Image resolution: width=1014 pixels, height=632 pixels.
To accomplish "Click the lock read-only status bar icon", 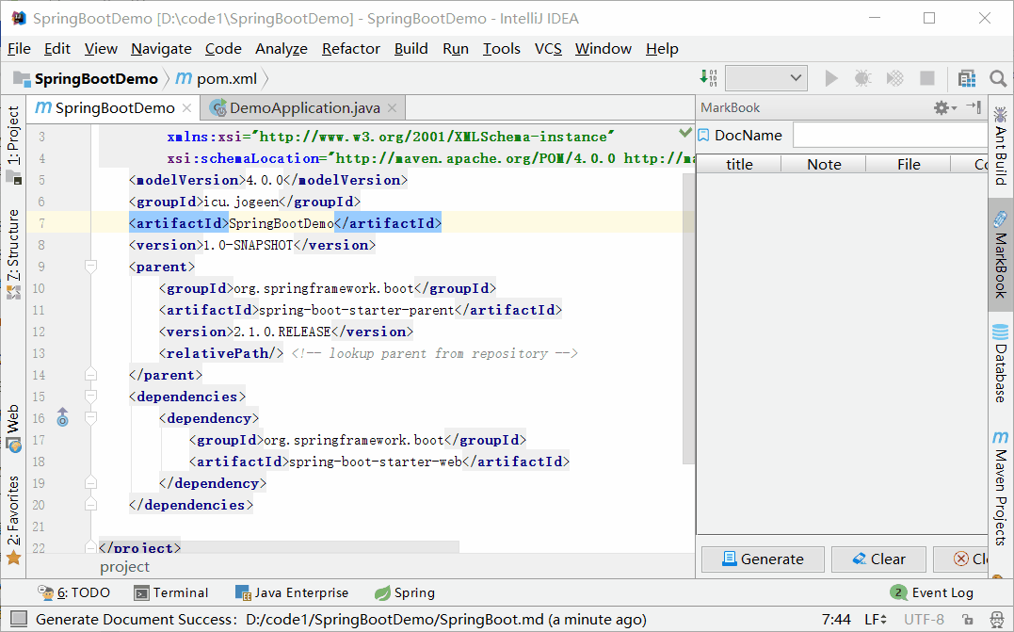I will pos(968,619).
